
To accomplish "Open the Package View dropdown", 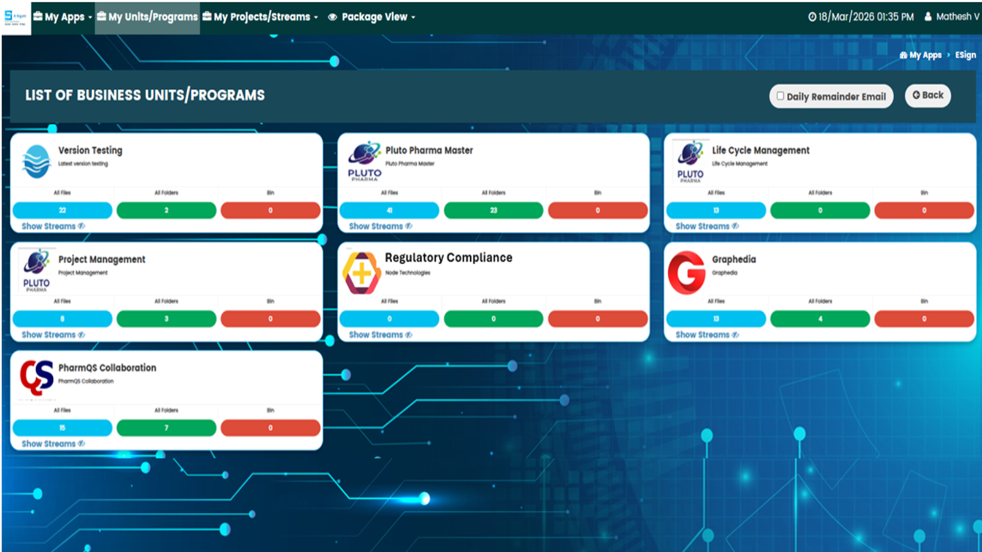I will pyautogui.click(x=372, y=17).
